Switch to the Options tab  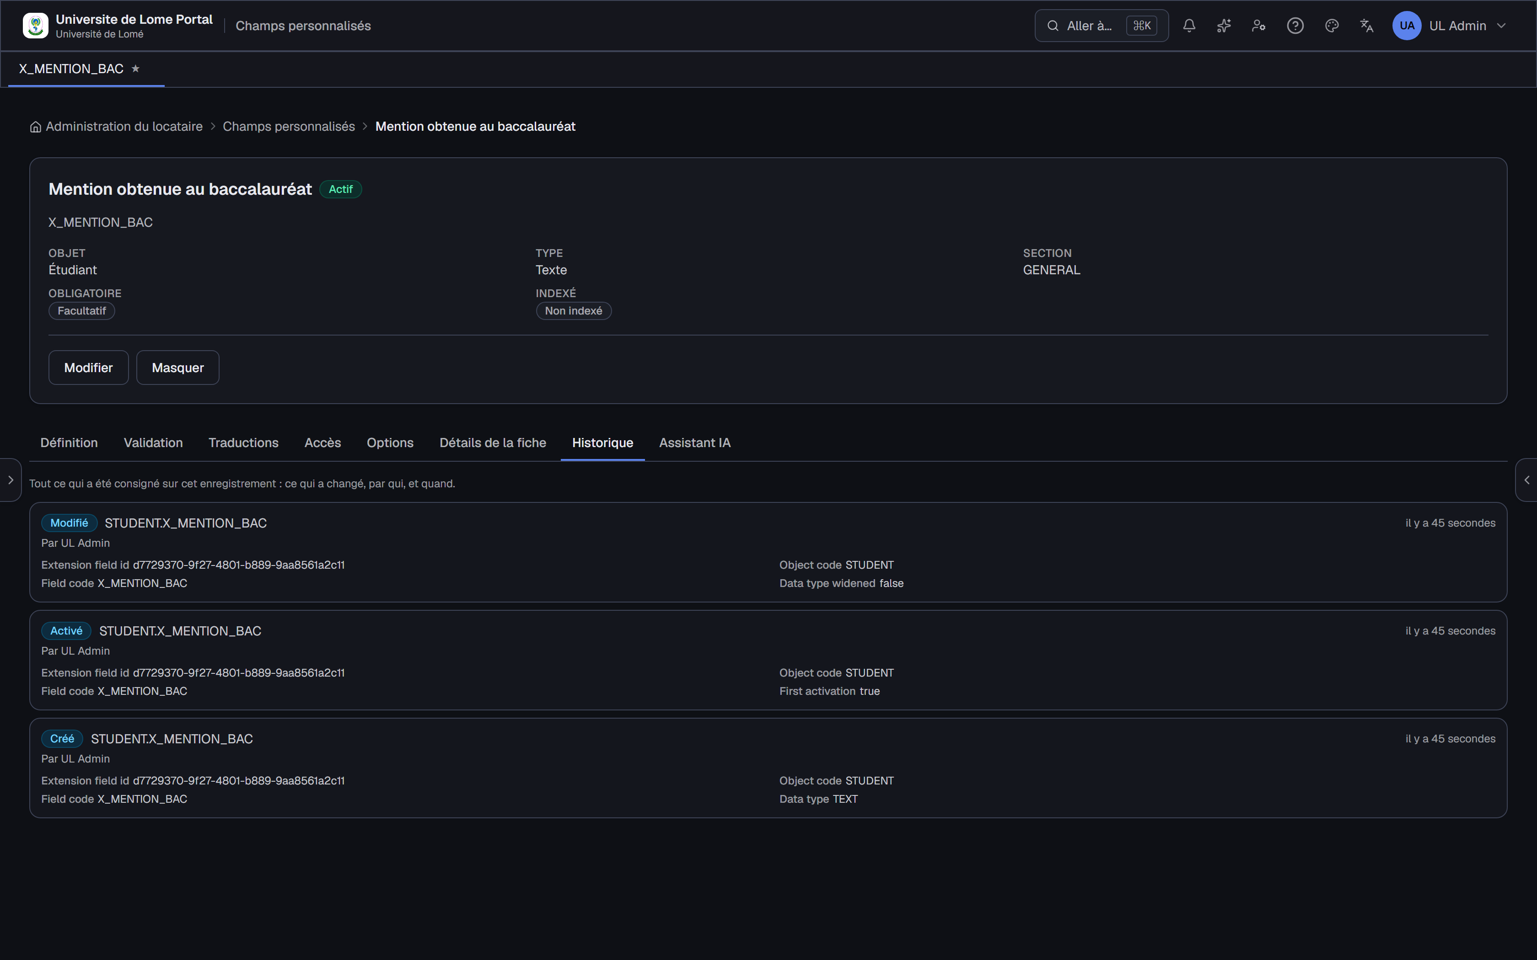[x=390, y=443]
